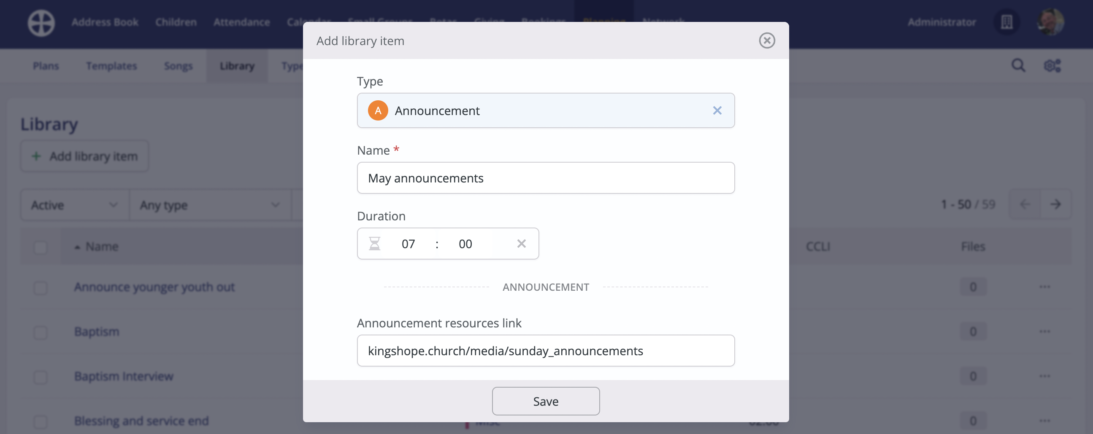Screen dimensions: 1093x434
Task: Click the planning settings cog icon
Action: pyautogui.click(x=1052, y=65)
